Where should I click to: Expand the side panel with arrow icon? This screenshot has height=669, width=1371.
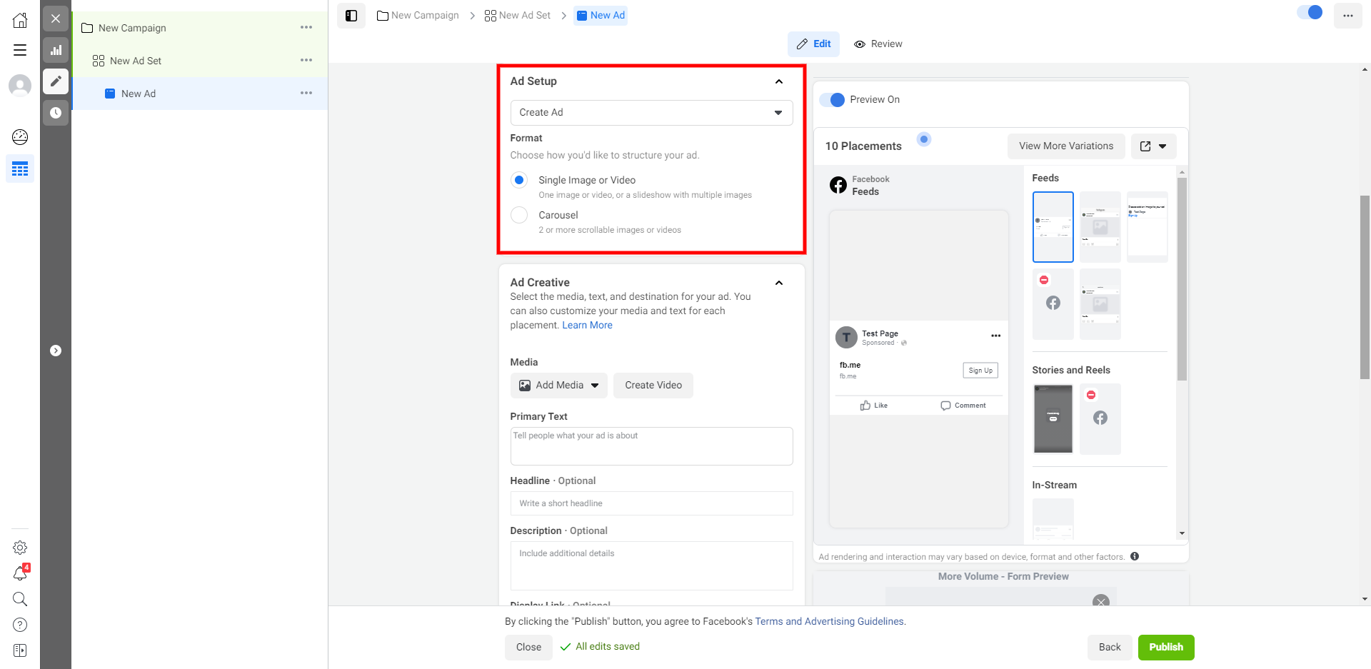(56, 351)
